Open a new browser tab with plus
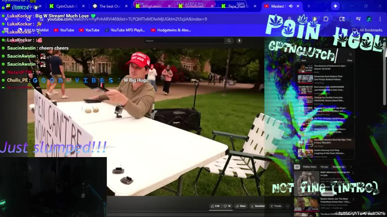This screenshot has height=217, width=387. pyautogui.click(x=309, y=6)
